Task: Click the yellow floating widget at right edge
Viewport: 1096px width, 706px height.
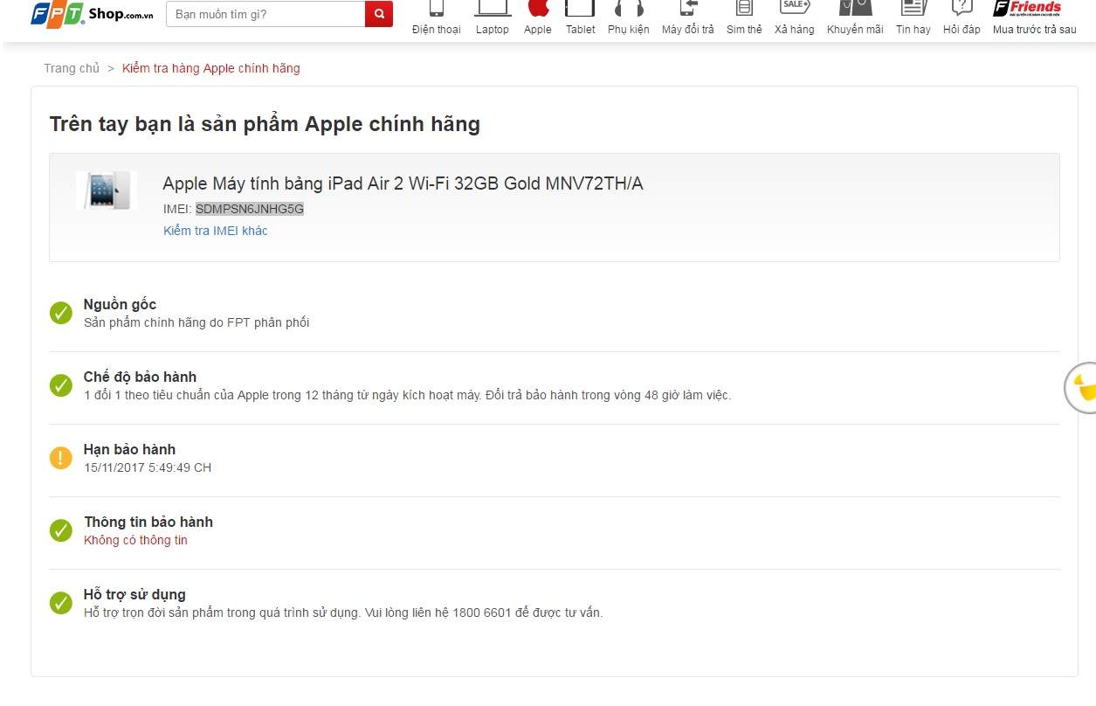Action: point(1081,387)
